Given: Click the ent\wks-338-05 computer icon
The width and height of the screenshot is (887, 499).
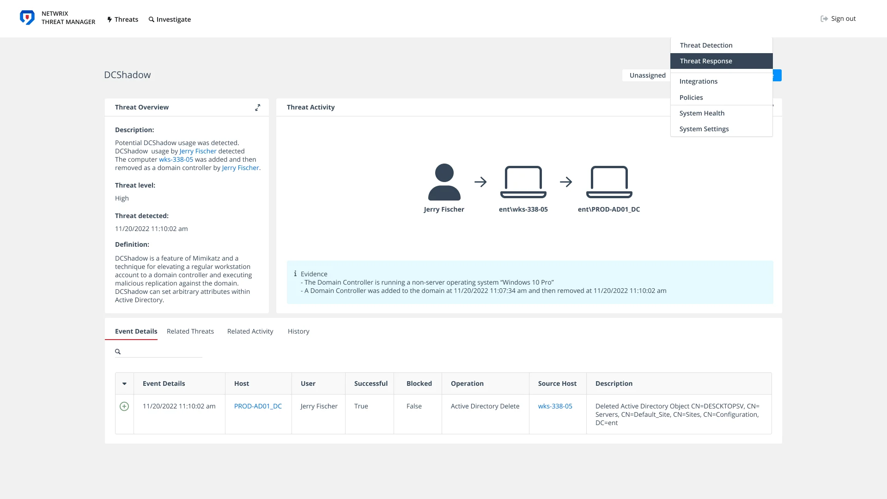Looking at the screenshot, I should point(523,182).
